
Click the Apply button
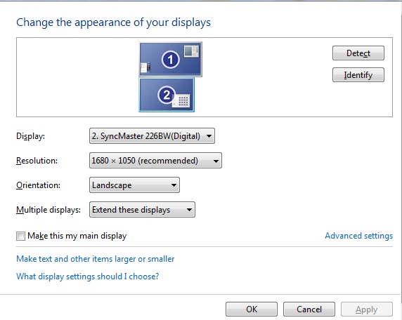click(x=367, y=309)
